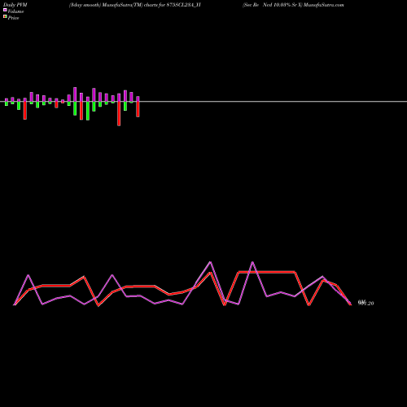Click the '(3day smooth) MunafaSutra(TM) charts' title text
This screenshot has width=407, height=407.
112,5
